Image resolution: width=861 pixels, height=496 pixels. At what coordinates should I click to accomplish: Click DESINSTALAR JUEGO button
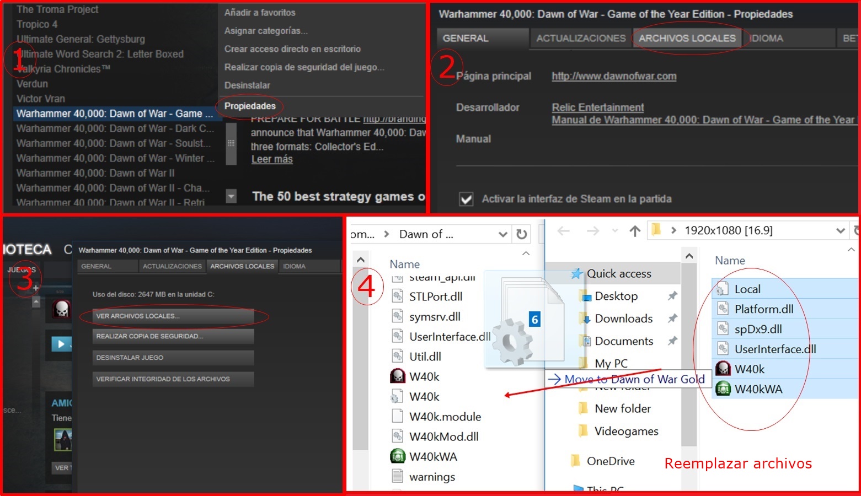(x=173, y=358)
